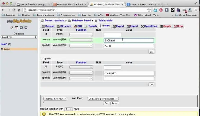Open the SQL tab
This screenshot has height=116, width=200.
point(78,26)
